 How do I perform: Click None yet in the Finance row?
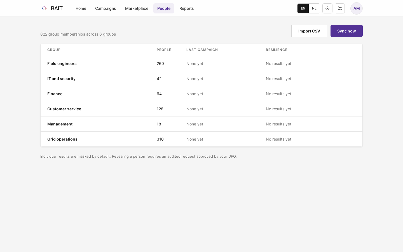[x=195, y=94]
